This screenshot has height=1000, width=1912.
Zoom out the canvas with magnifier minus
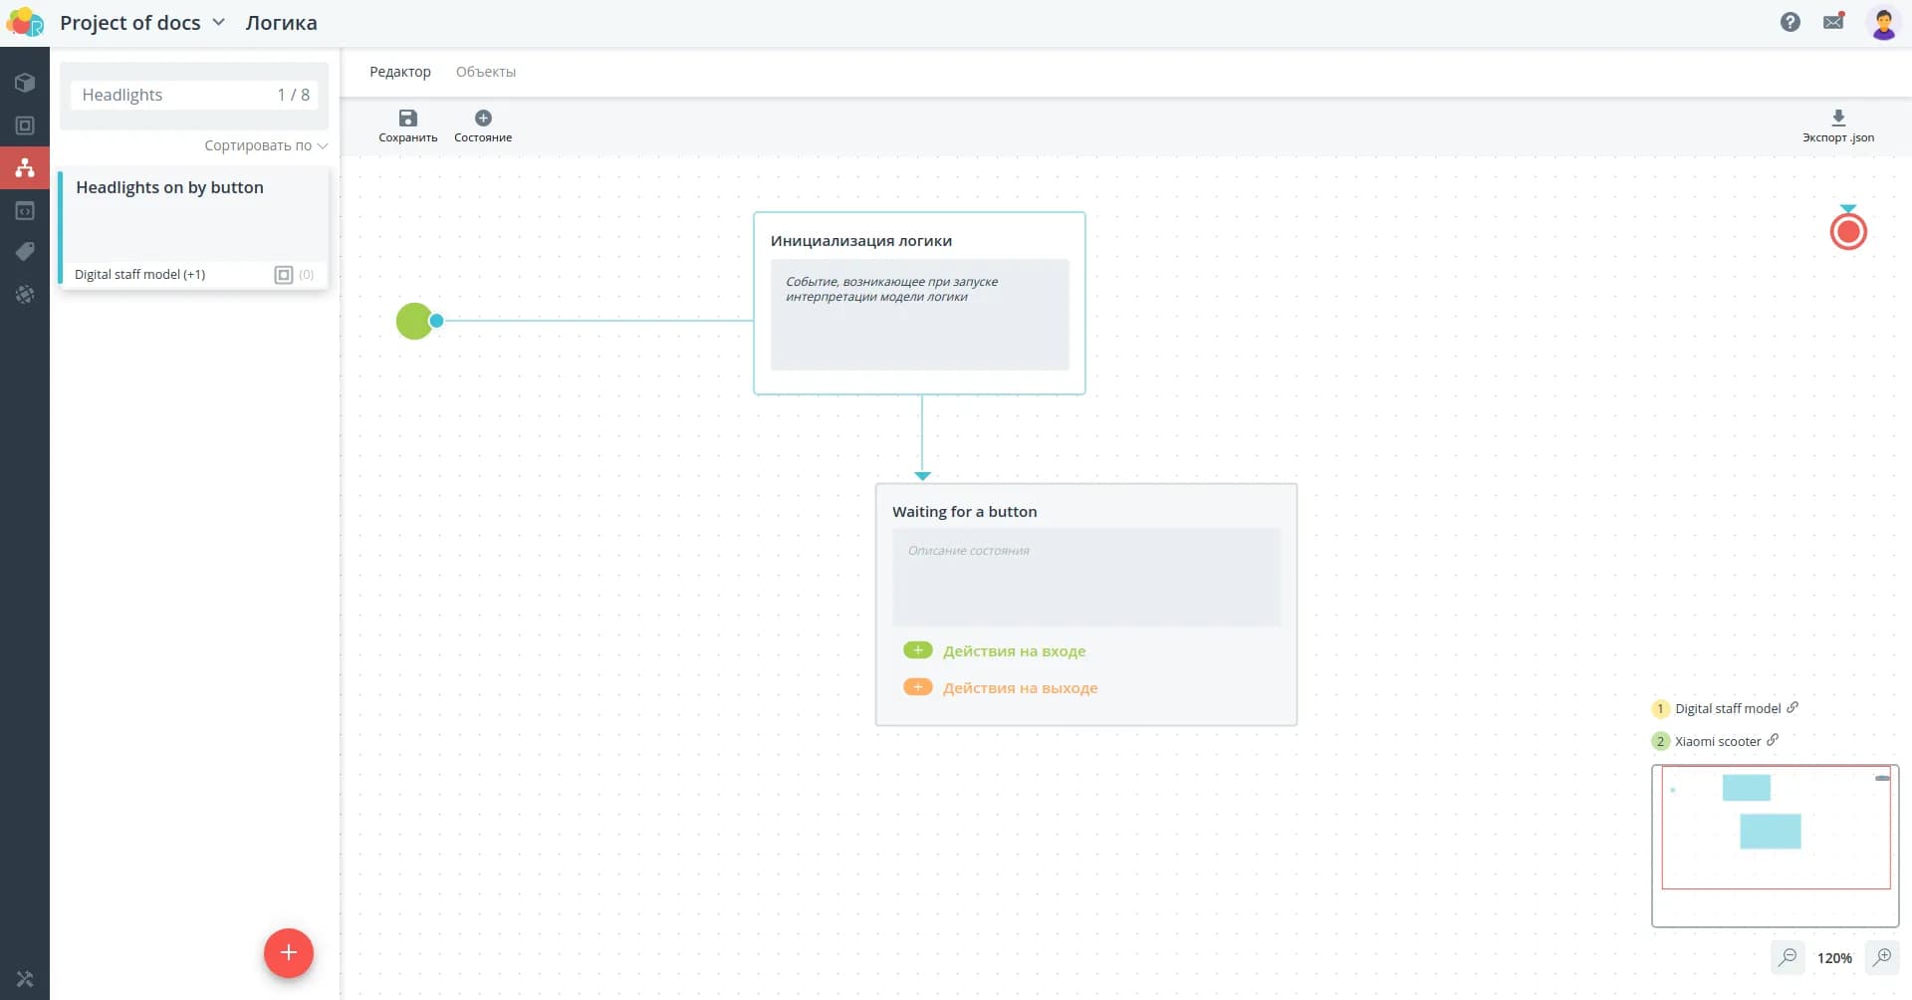[1788, 957]
